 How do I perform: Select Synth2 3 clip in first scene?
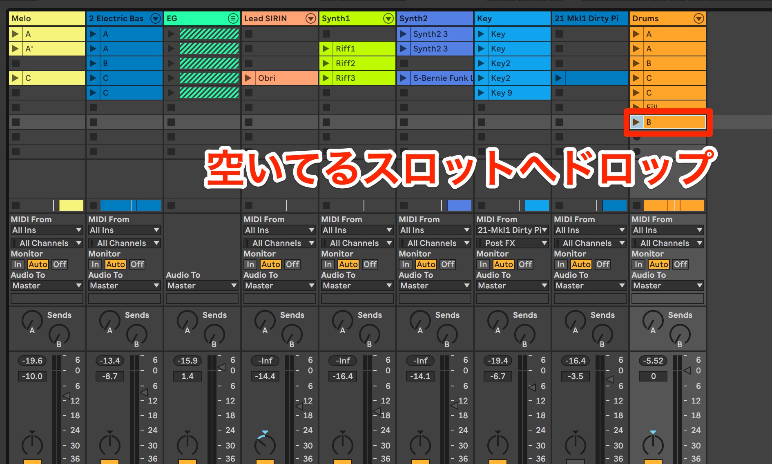pos(441,34)
